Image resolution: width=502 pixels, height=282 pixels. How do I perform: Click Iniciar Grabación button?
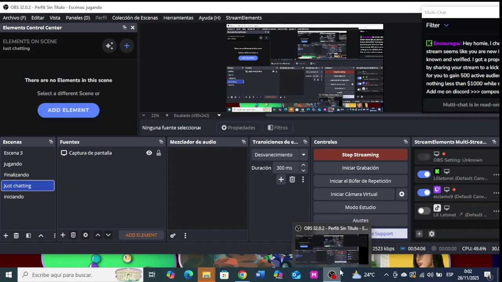360,168
